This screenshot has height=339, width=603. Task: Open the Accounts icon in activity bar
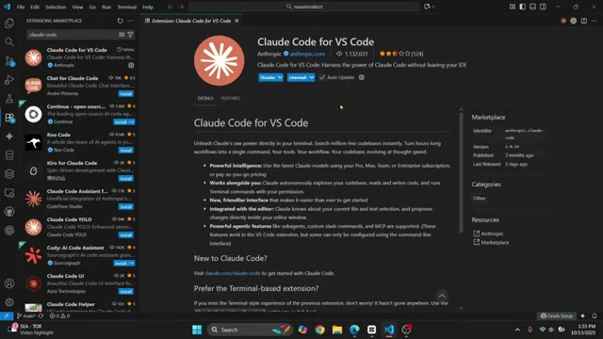click(x=9, y=283)
